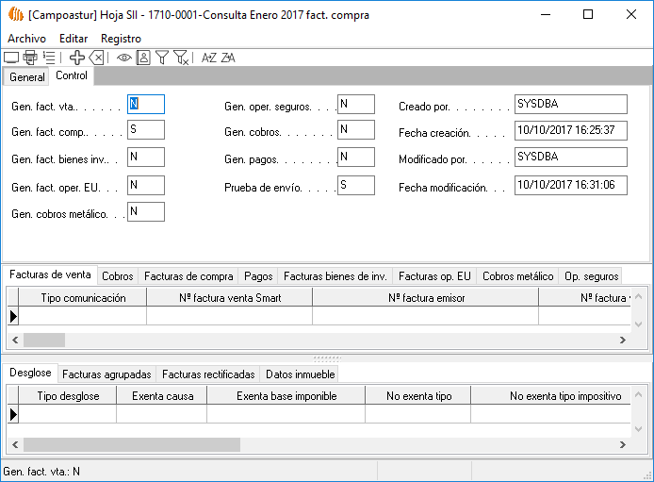
Task: Click the filter funnel icon
Action: coord(162,58)
